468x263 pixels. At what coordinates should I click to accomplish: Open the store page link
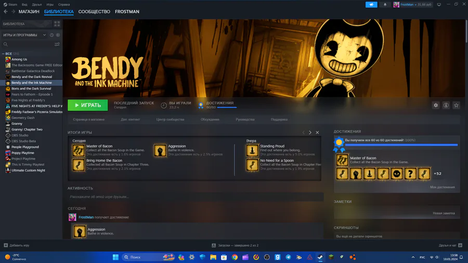pyautogui.click(x=88, y=119)
